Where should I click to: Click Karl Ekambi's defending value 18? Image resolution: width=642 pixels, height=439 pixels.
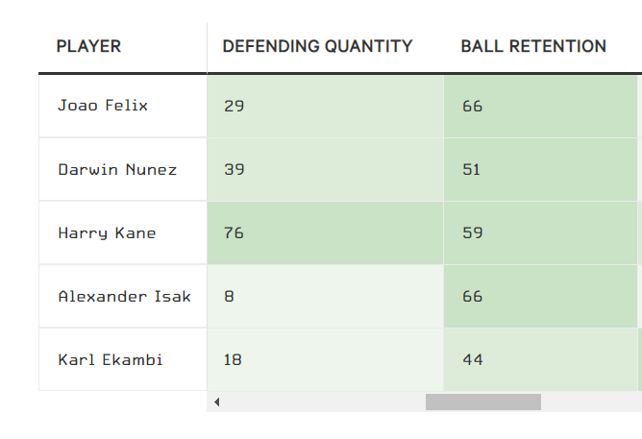[x=234, y=359]
